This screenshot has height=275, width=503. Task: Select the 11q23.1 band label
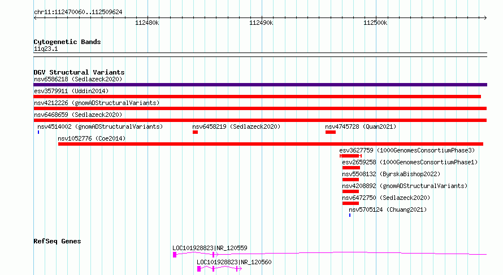46,49
